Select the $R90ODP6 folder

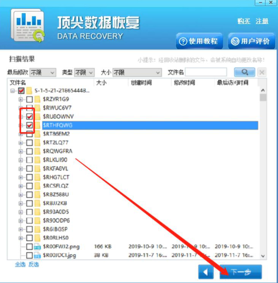[56, 221]
